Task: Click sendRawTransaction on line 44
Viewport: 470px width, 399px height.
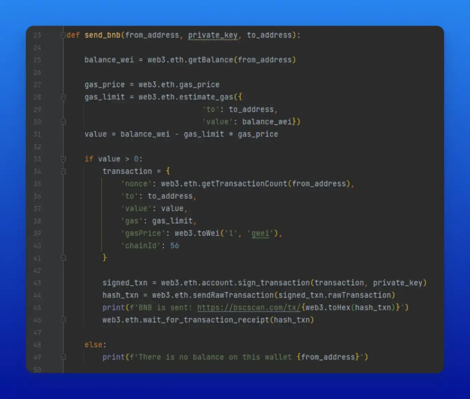Action: click(233, 295)
